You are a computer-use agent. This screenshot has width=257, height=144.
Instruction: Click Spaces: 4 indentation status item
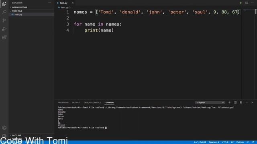coord(214,142)
